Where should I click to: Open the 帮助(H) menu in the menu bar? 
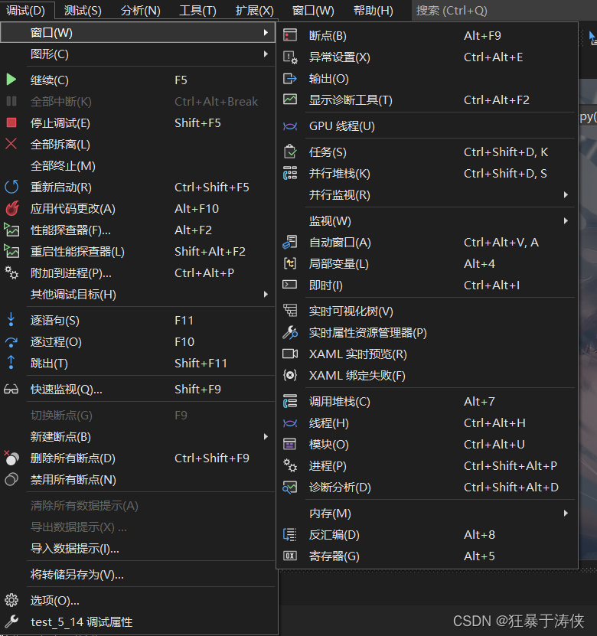[x=374, y=11]
